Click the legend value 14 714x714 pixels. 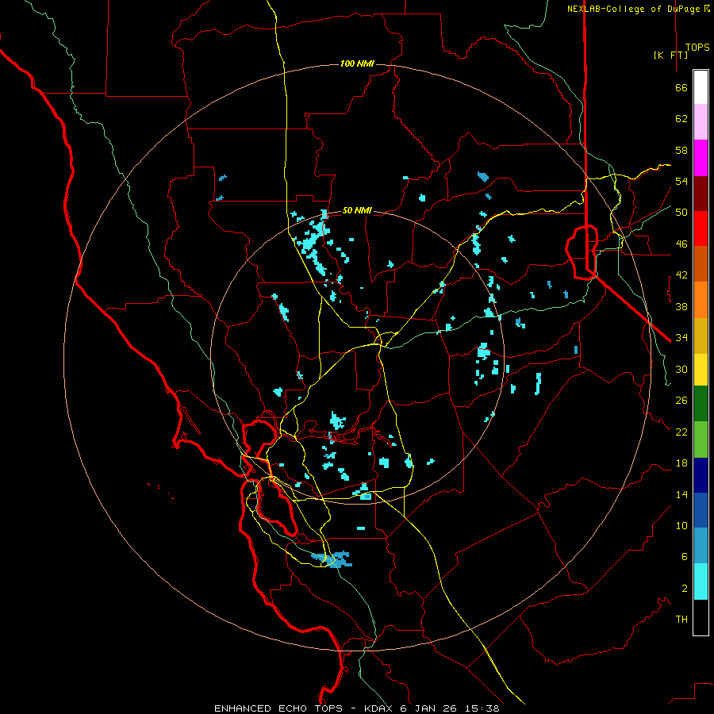click(x=681, y=494)
